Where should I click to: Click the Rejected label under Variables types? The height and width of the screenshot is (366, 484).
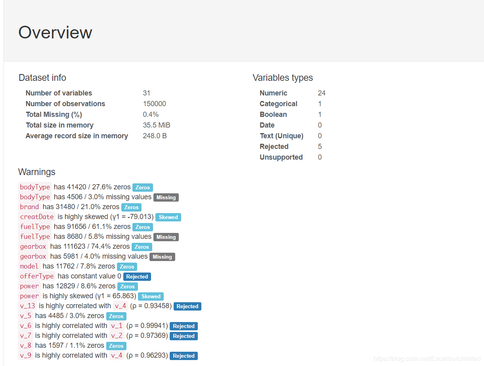(x=274, y=147)
